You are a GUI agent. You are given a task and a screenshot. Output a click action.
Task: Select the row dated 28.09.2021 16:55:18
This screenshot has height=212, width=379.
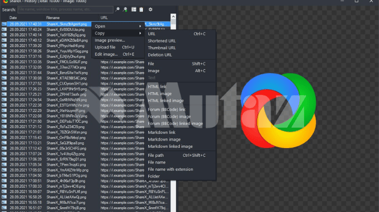(85, 203)
